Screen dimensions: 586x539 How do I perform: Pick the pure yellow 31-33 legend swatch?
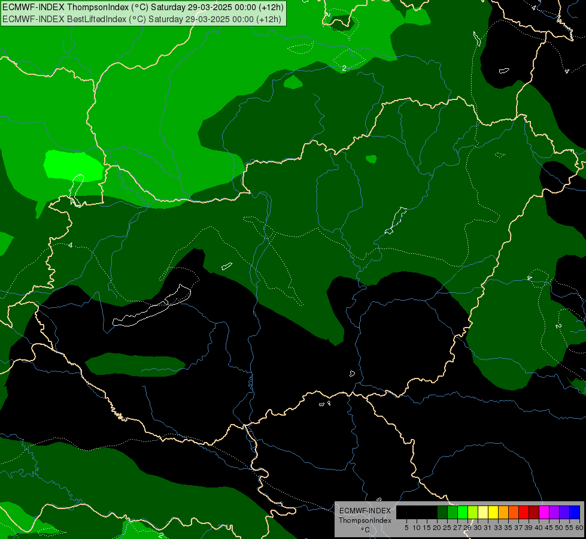(493, 512)
